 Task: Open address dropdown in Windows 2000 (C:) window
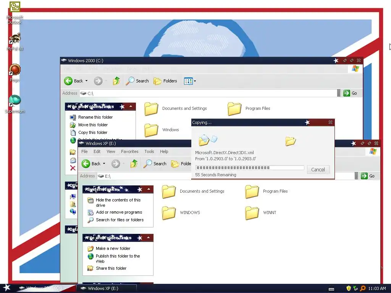pyautogui.click(x=339, y=93)
